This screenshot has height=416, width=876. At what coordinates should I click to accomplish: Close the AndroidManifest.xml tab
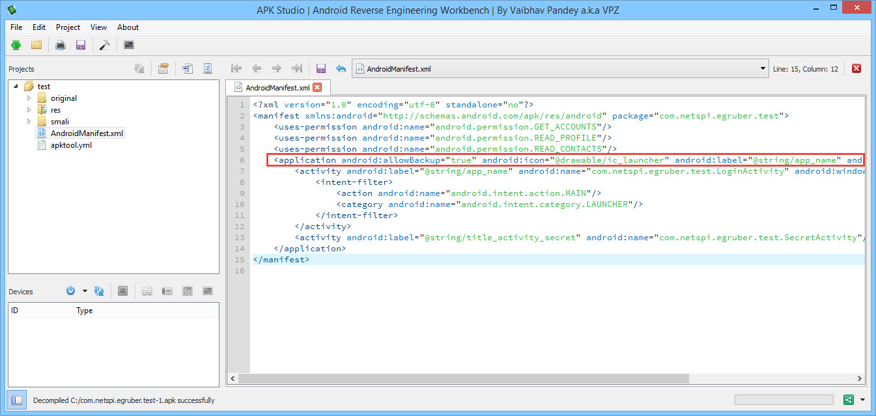click(x=317, y=87)
